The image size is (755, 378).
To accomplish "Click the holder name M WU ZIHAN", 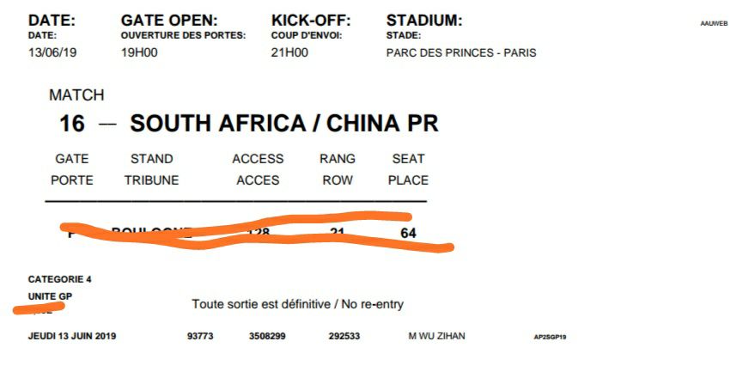I will pyautogui.click(x=436, y=336).
